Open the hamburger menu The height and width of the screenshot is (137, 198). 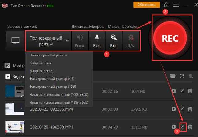[x=176, y=5]
